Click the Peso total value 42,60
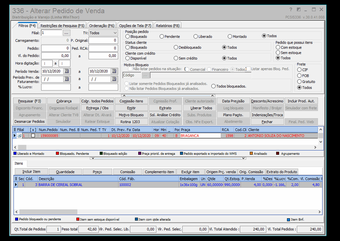The image size is (340, 241). [88, 229]
